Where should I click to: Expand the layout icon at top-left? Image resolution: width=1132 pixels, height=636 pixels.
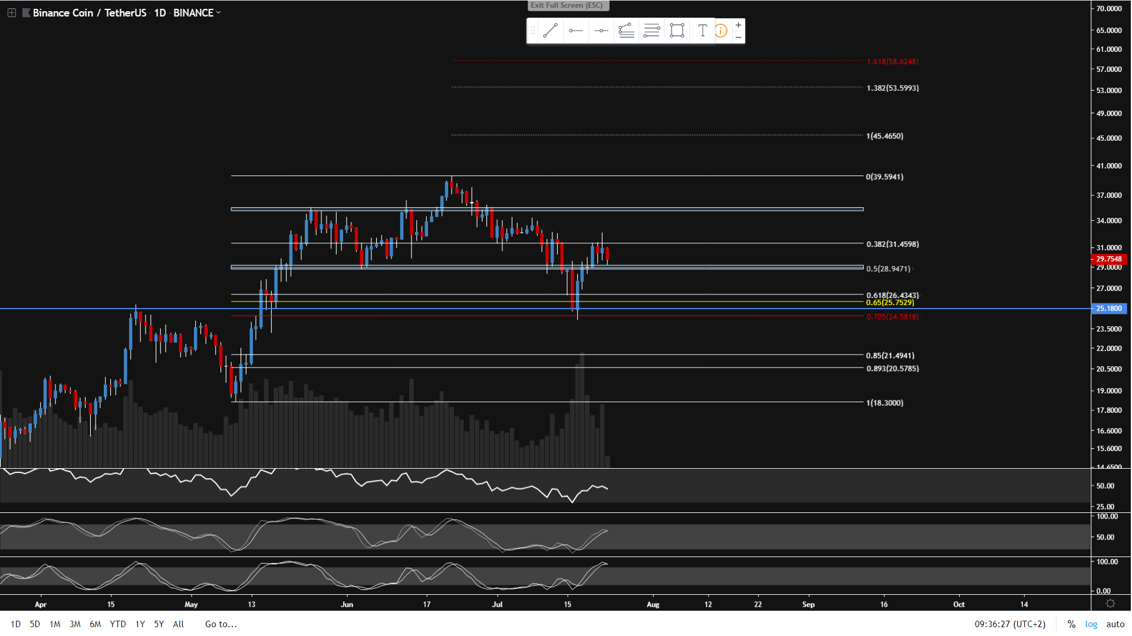pyautogui.click(x=11, y=12)
